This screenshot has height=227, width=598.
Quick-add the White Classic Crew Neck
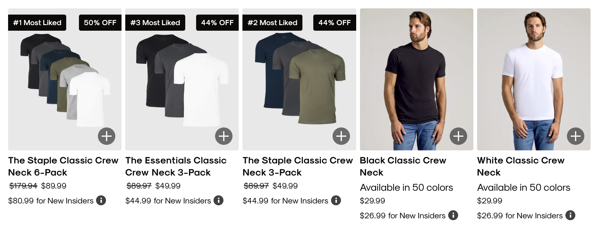click(x=575, y=136)
